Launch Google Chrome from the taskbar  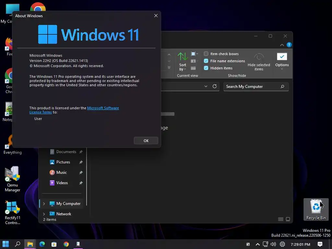tap(66, 244)
